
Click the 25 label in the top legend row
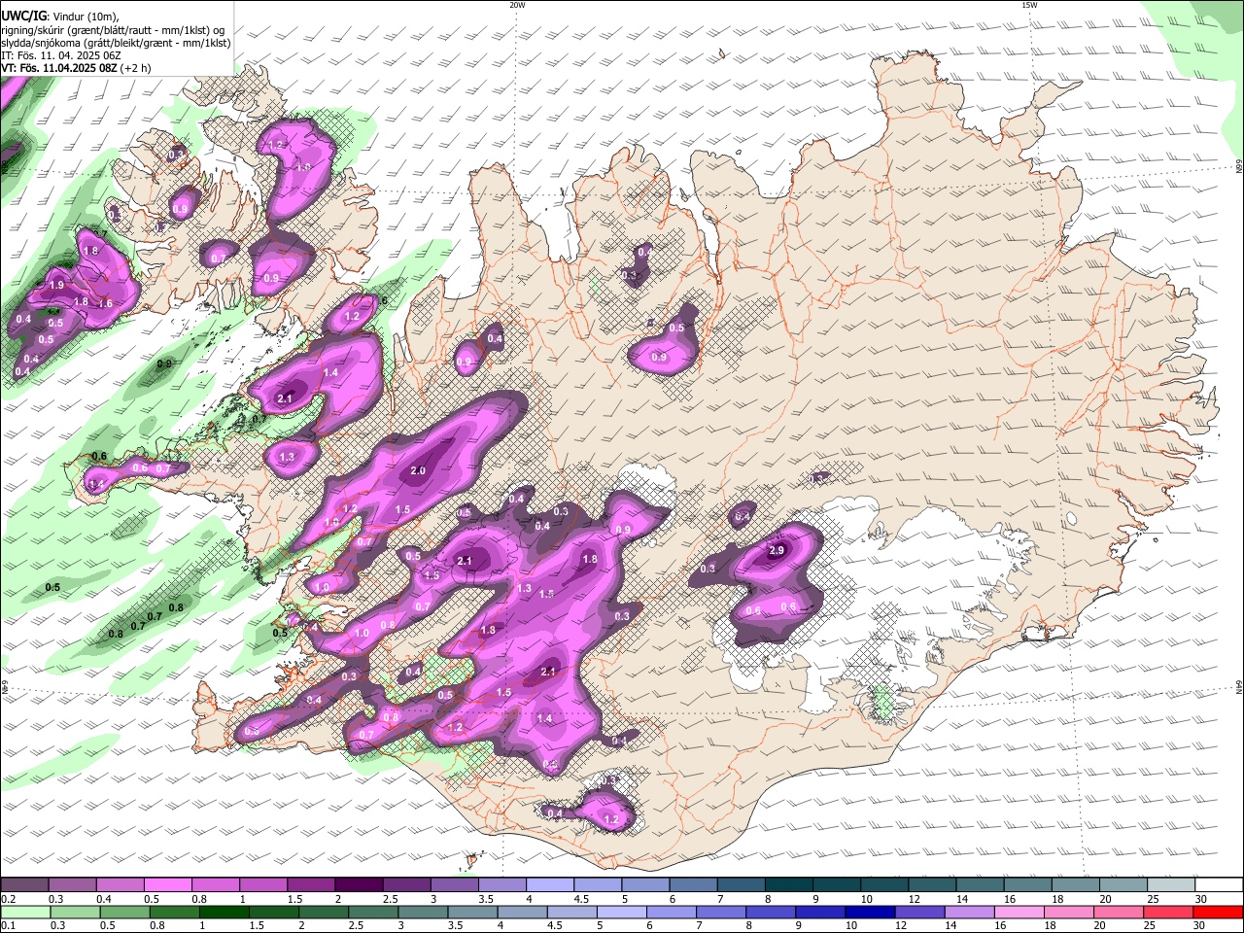(1153, 899)
